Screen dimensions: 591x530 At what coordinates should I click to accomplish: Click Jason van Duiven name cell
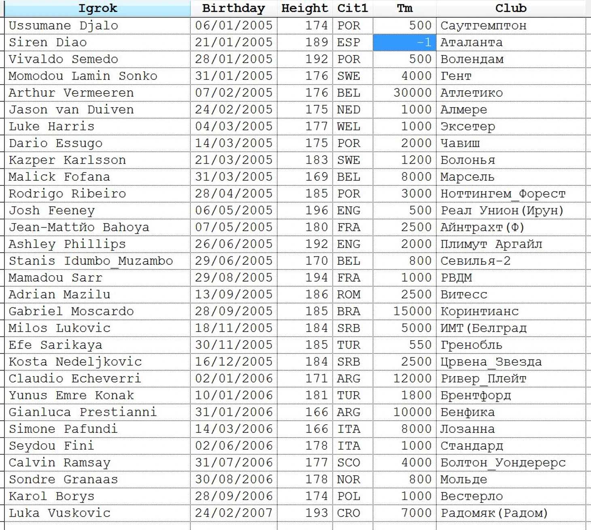click(x=97, y=110)
